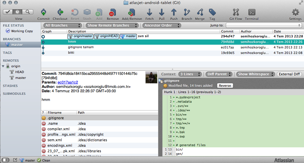The width and height of the screenshot is (304, 163).
Task: Open parent commit link ec017aa1c2
Action: [x=68, y=82]
